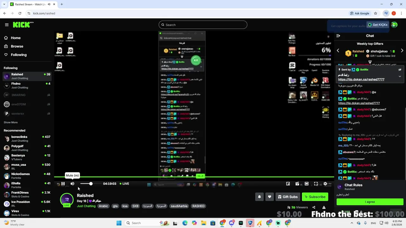Select the saudiAarbia tag
The image size is (406, 228).
(x=179, y=206)
